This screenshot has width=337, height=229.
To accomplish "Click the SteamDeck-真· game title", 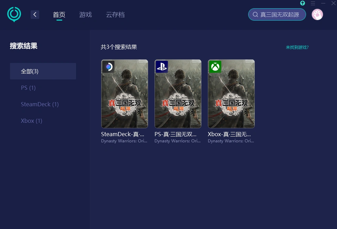I will coord(123,134).
